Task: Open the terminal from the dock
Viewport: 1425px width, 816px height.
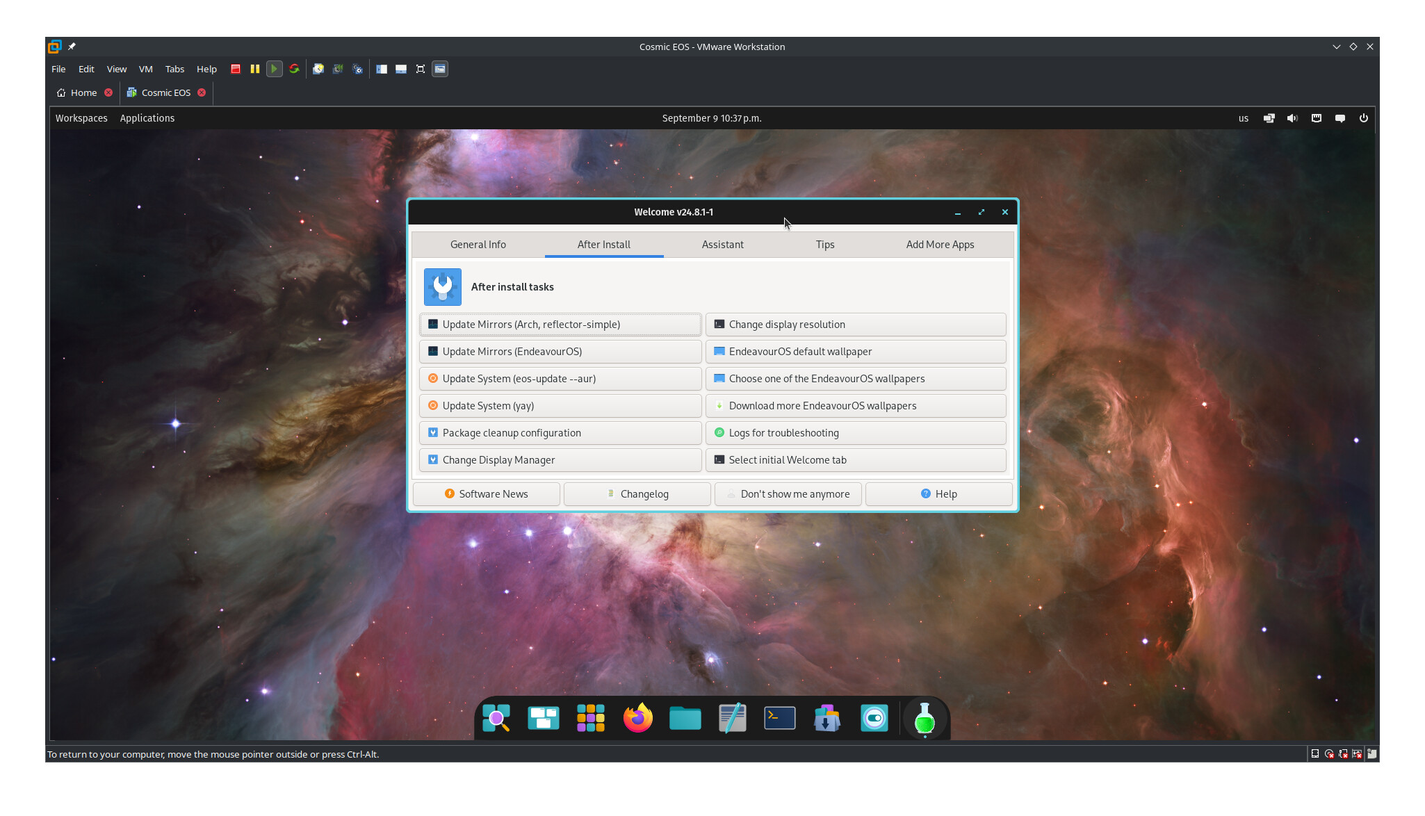Action: [x=780, y=718]
